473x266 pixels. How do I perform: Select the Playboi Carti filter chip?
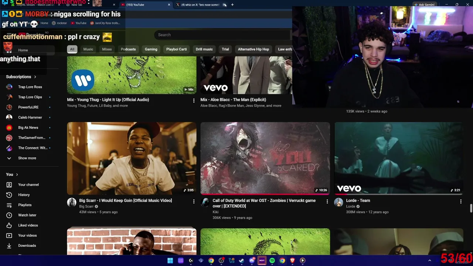coord(176,49)
